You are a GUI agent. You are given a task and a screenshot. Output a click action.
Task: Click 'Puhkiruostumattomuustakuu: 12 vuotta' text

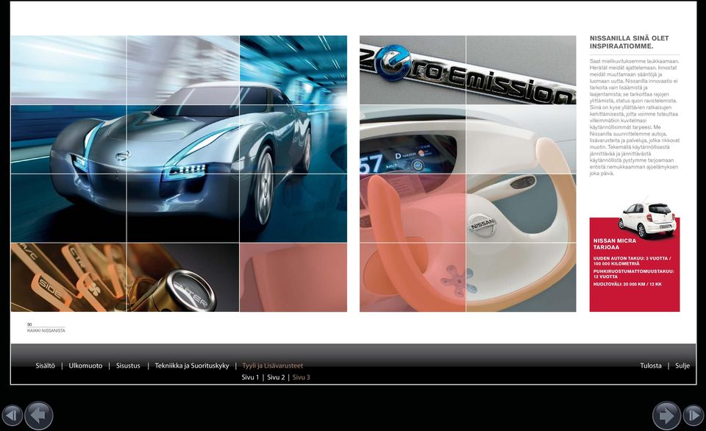(633, 274)
